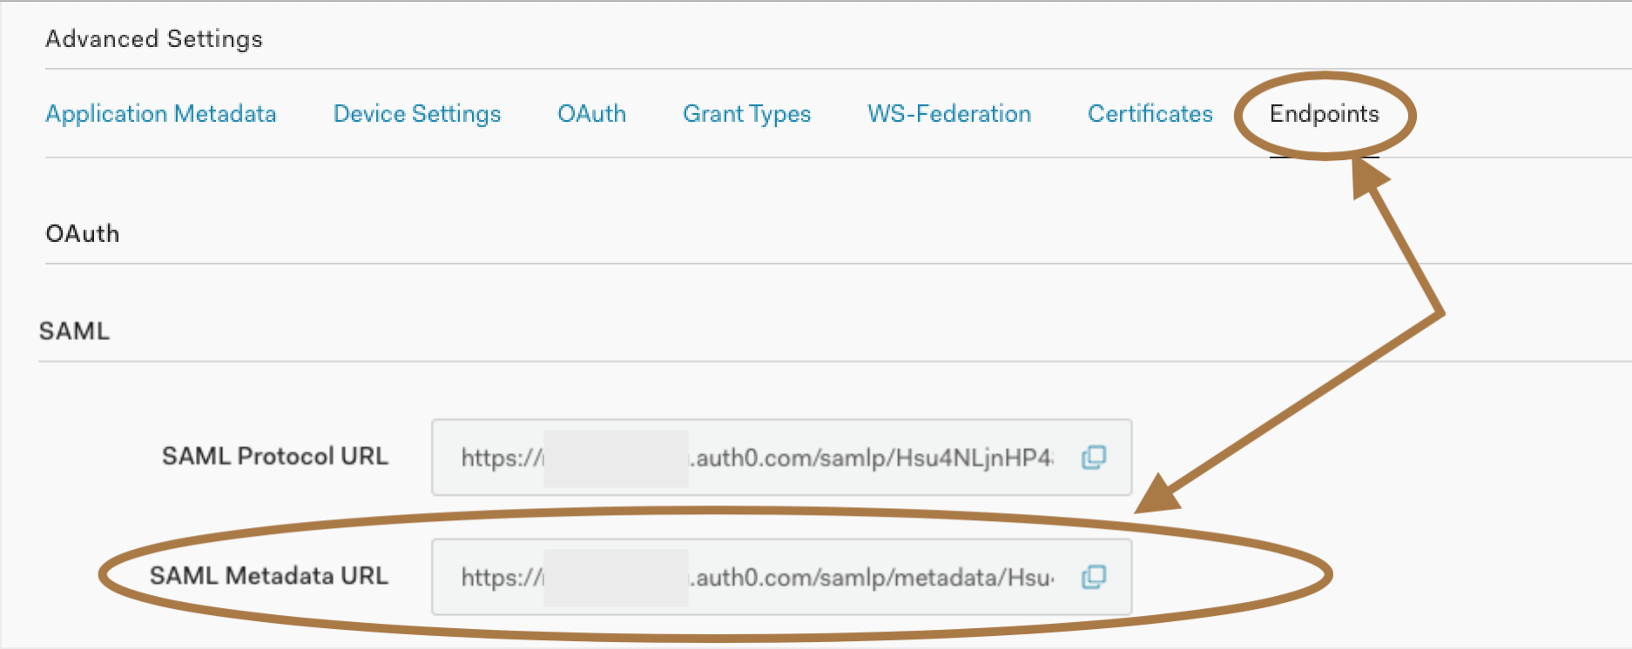Image resolution: width=1632 pixels, height=649 pixels.
Task: Copy the SAML Protocol URL to clipboard
Action: pos(1093,458)
